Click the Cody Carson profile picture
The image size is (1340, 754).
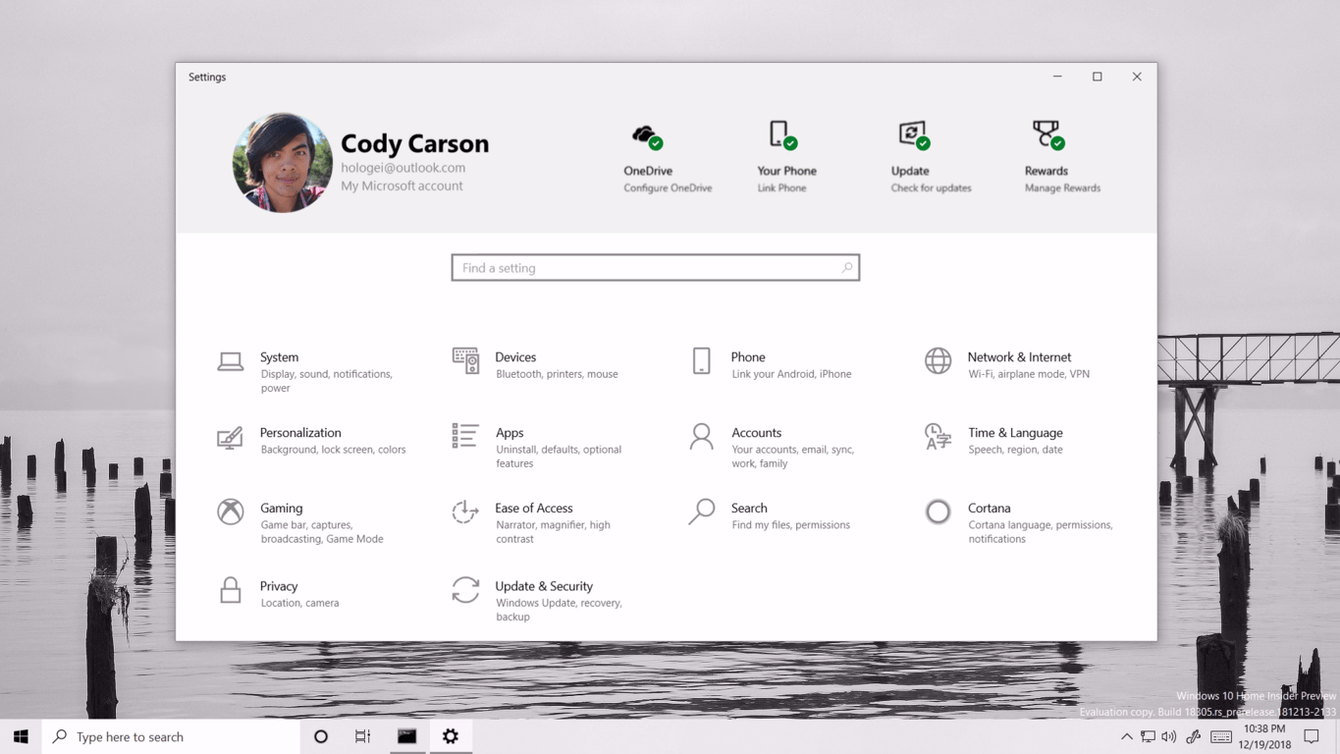(283, 162)
